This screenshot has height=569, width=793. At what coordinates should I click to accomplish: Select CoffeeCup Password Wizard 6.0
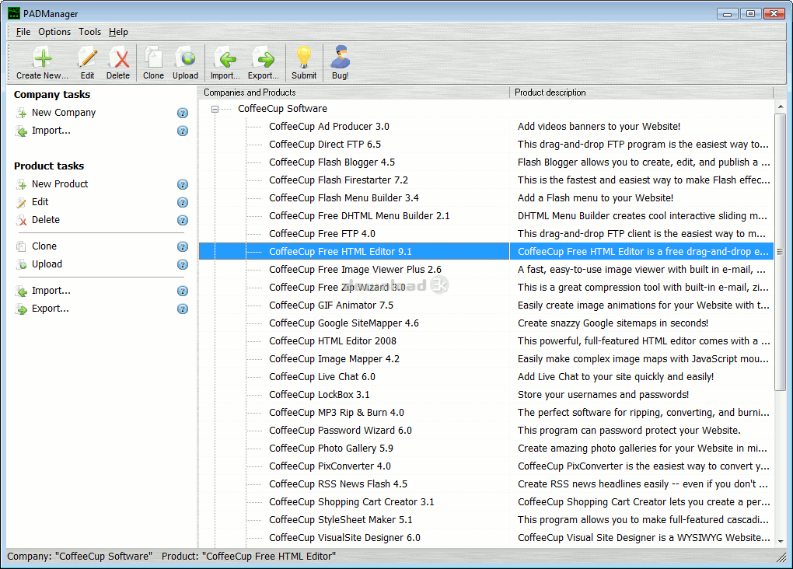(x=341, y=431)
